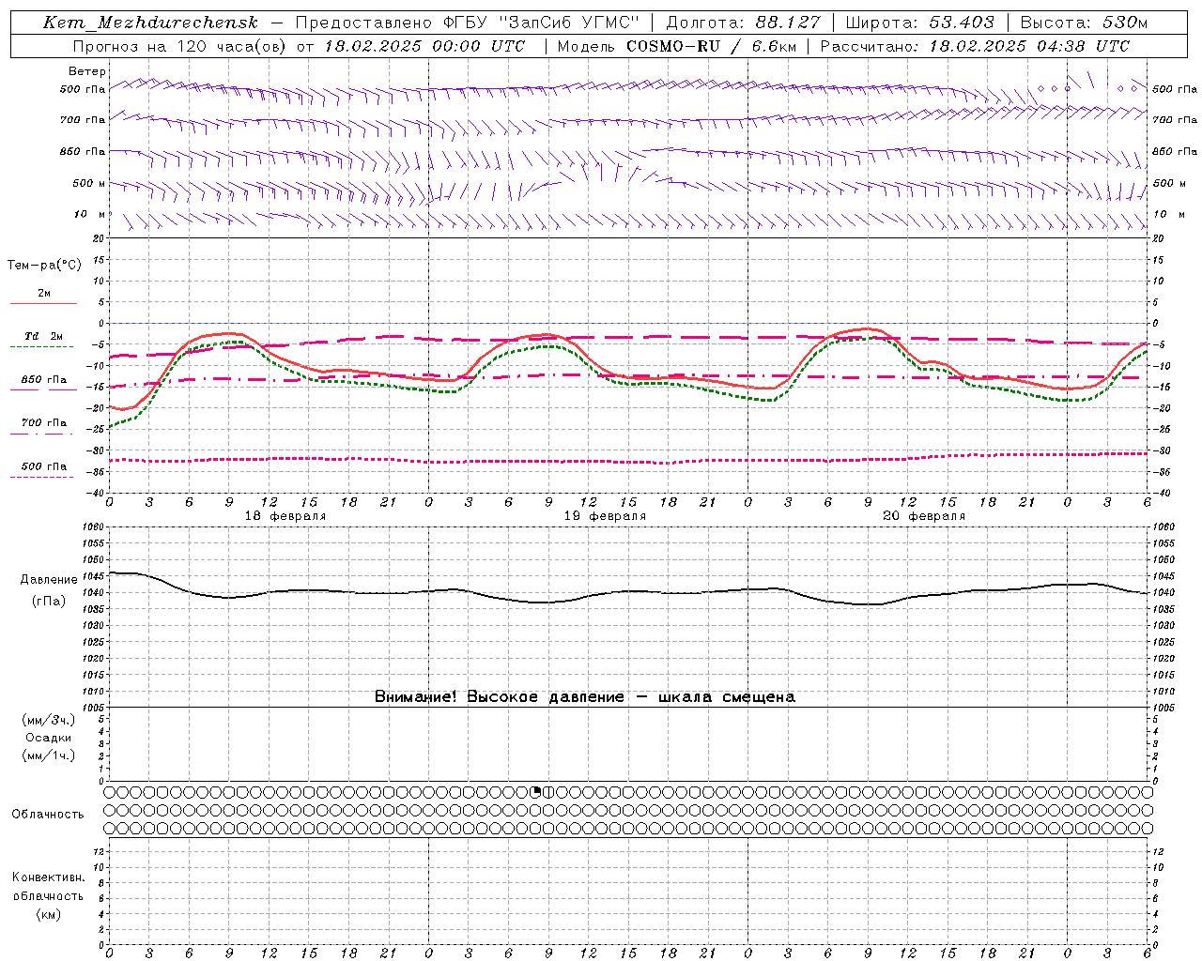Click the 'Конвективн.' convective cloud label
The width and height of the screenshot is (1202, 961).
point(48,877)
